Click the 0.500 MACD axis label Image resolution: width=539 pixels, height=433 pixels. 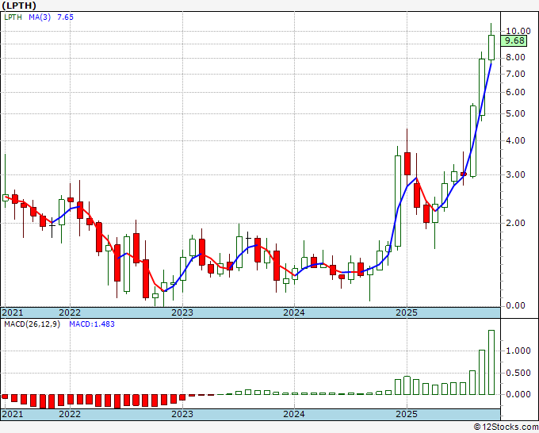pos(518,373)
